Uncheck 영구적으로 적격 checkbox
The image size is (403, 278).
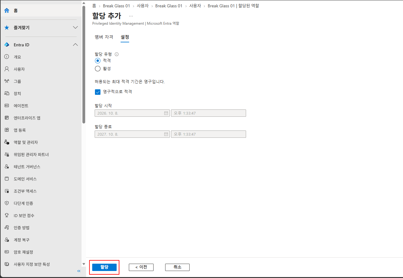click(x=98, y=92)
